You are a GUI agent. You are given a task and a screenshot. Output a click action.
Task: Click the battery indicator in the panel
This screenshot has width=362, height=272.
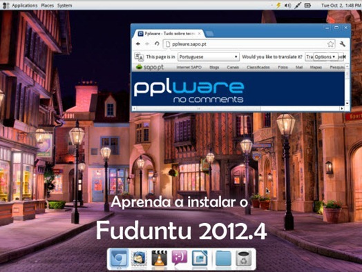point(307,6)
